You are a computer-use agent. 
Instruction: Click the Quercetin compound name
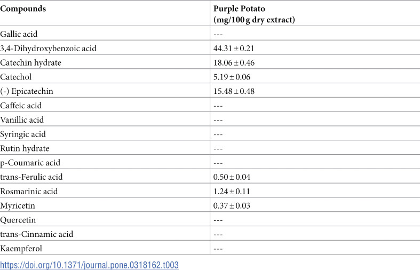point(18,220)
